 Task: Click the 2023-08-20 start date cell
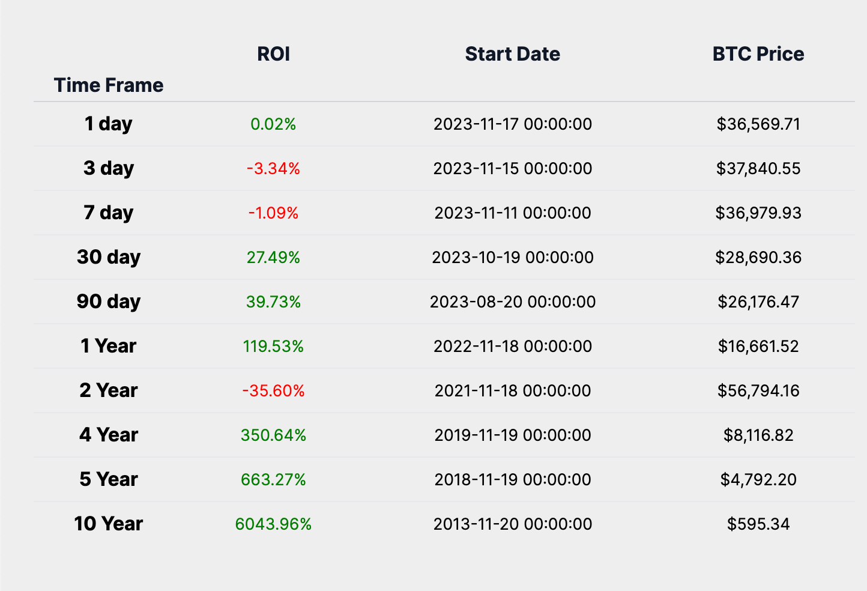pos(512,302)
